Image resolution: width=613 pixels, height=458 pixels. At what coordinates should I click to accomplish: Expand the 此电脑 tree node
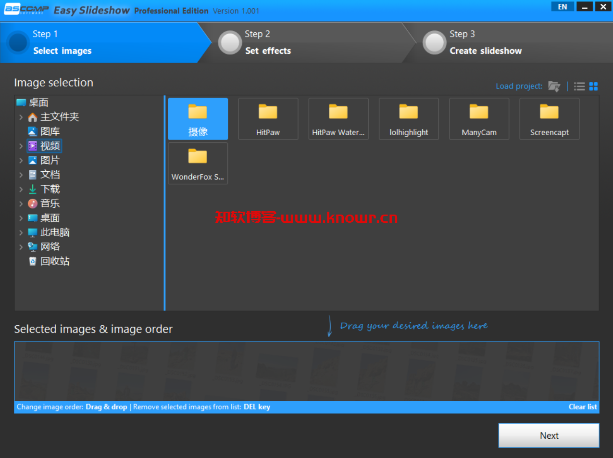click(x=21, y=232)
